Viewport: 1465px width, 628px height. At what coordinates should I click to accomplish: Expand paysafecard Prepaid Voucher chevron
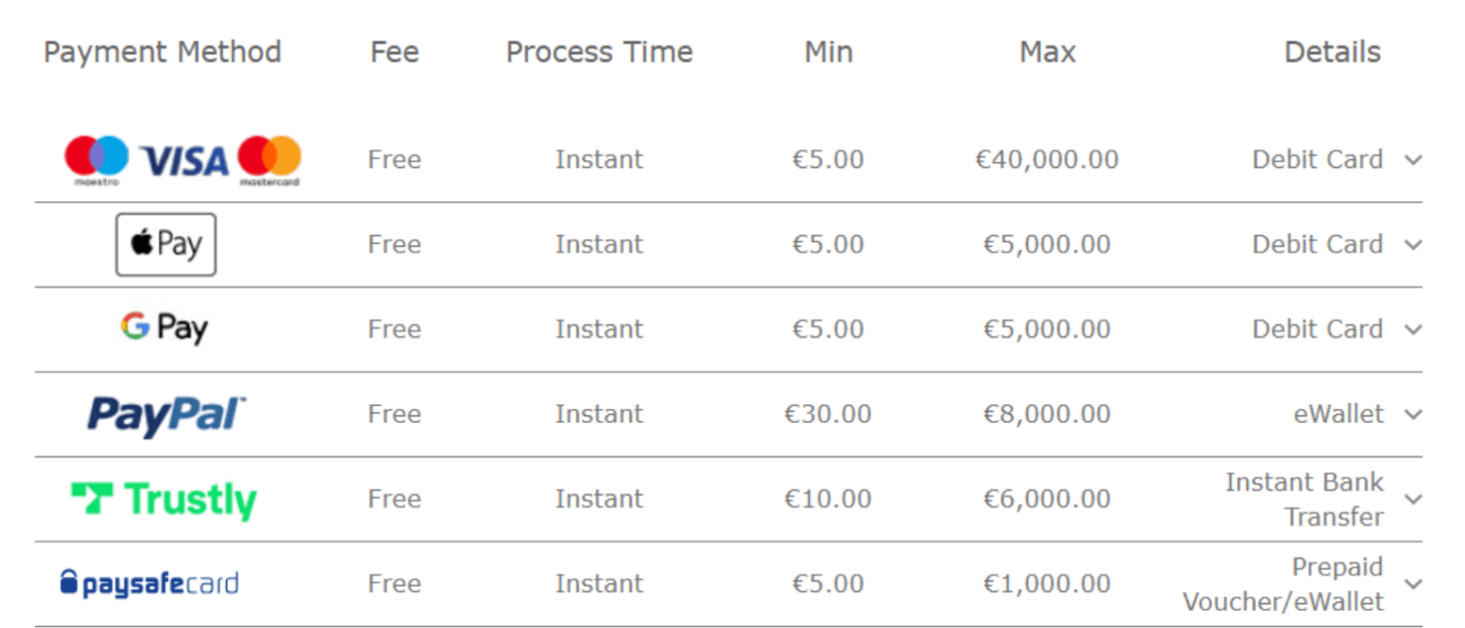pos(1413,584)
